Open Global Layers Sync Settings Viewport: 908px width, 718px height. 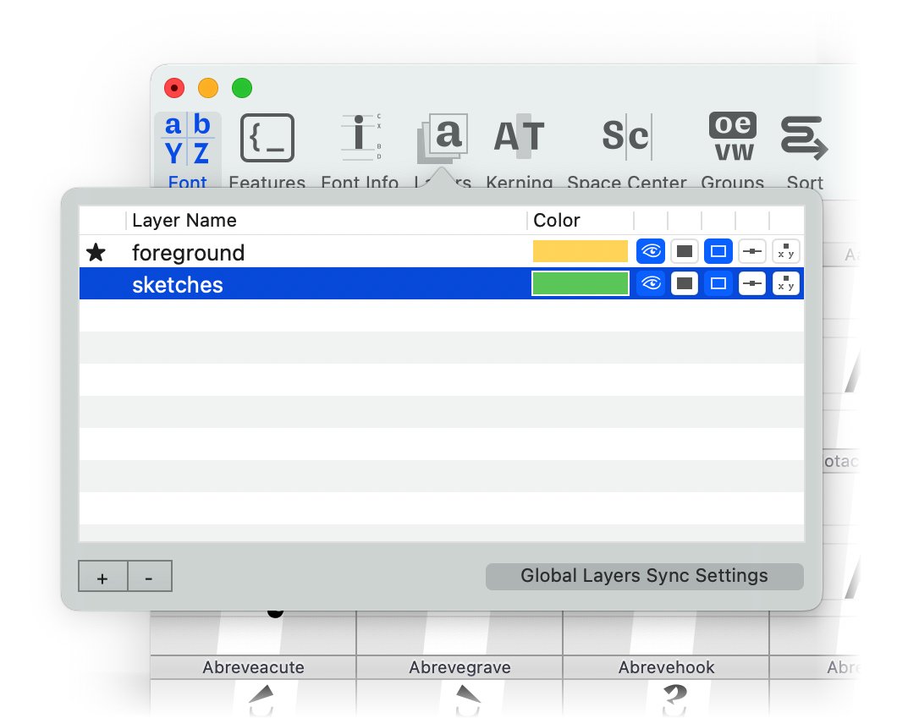[x=645, y=576]
